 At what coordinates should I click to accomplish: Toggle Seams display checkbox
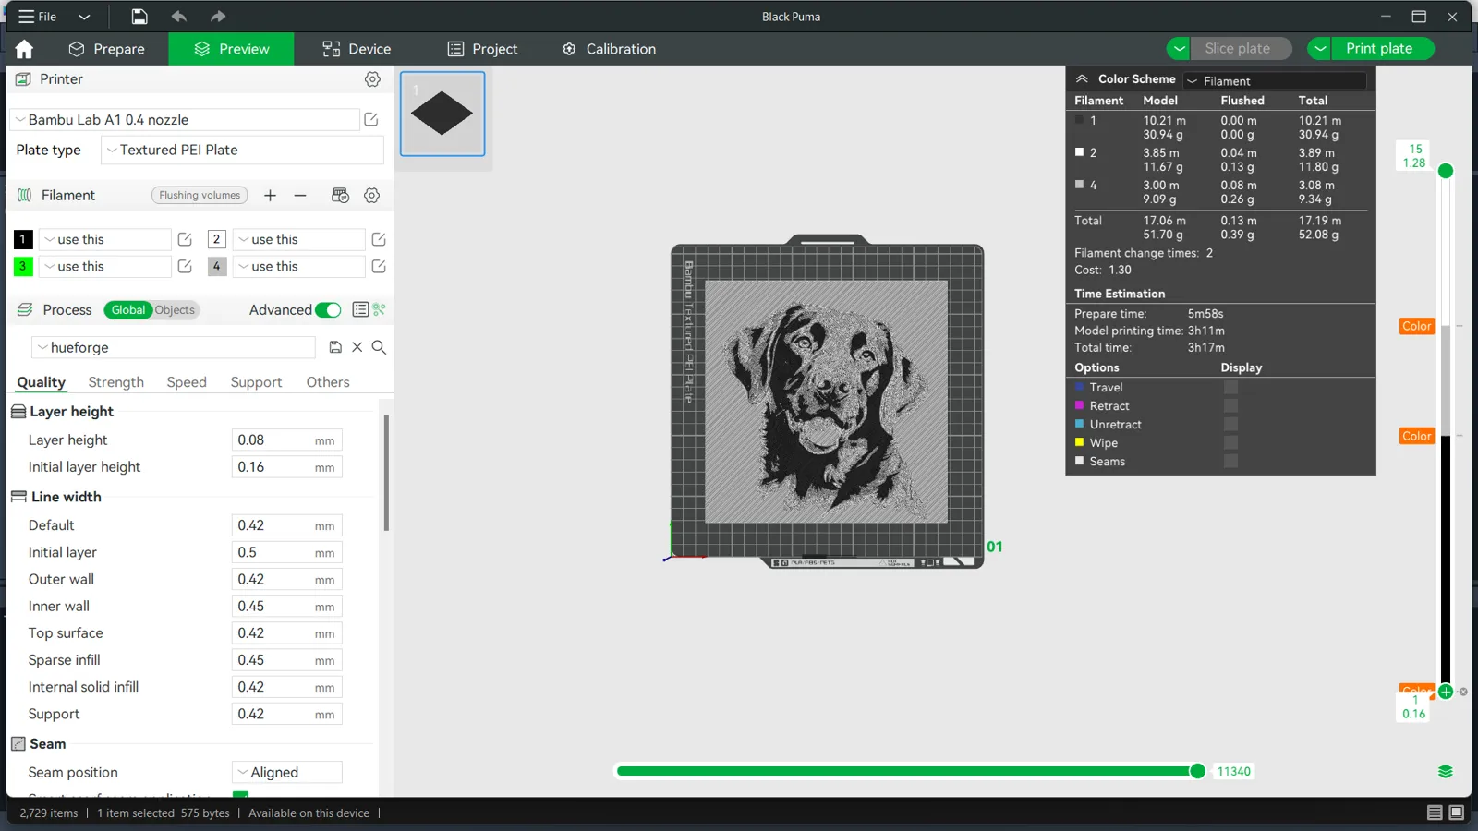[1230, 462]
